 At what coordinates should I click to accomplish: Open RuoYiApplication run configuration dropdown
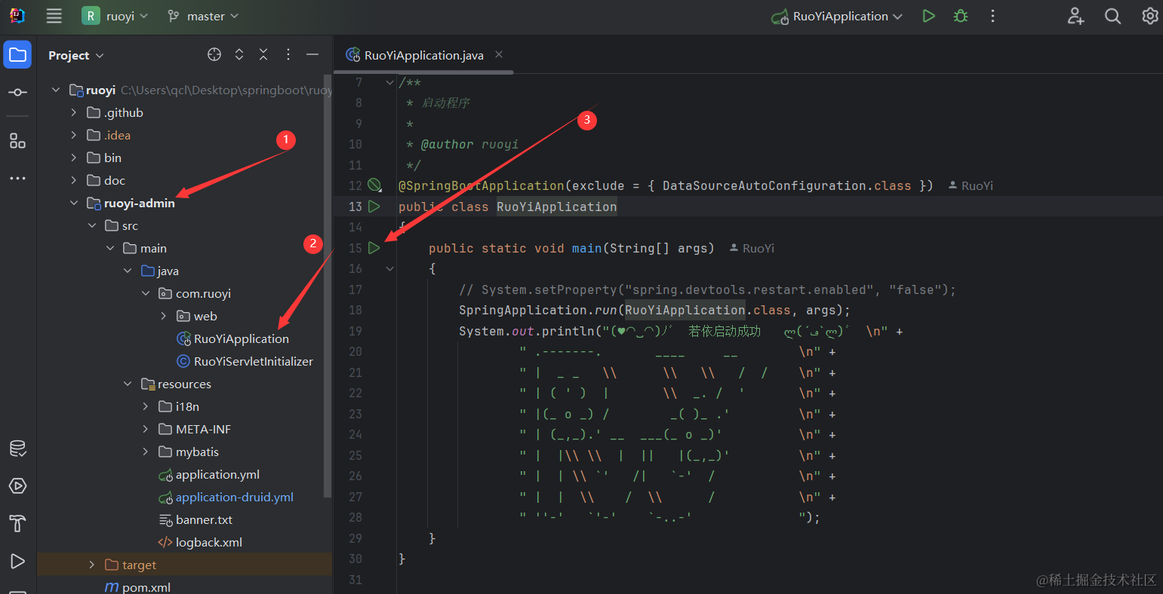(839, 16)
